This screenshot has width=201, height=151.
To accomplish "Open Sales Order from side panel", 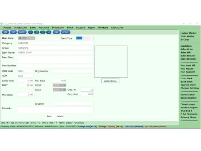I will tap(187, 49).
